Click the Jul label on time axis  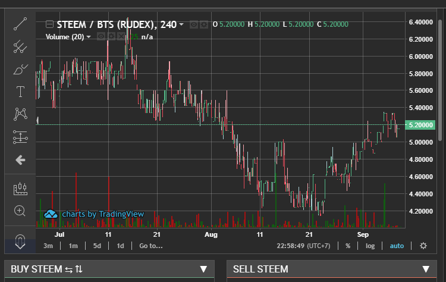click(59, 234)
